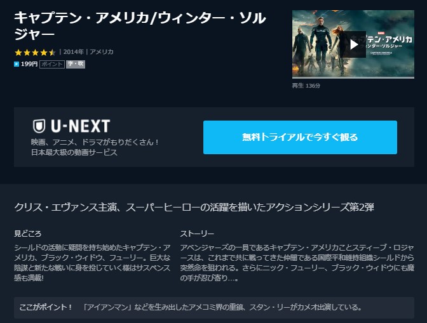Click 無料トライアルで今すぐ観る button
This screenshot has width=427, height=323.
tap(300, 137)
